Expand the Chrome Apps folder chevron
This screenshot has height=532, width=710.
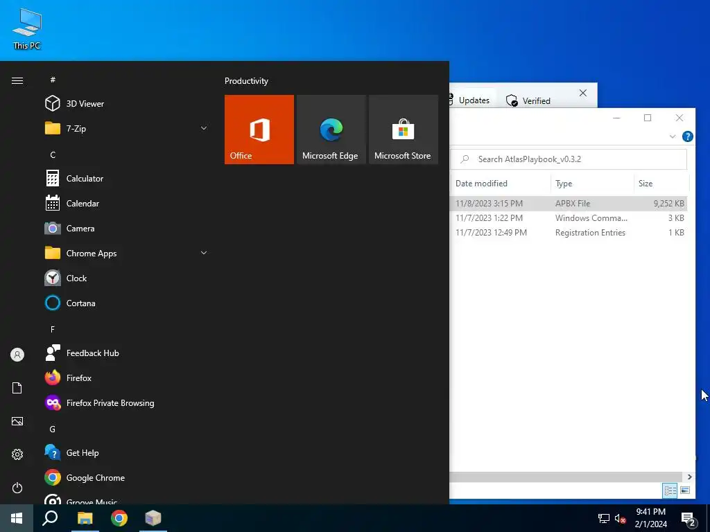pyautogui.click(x=204, y=253)
